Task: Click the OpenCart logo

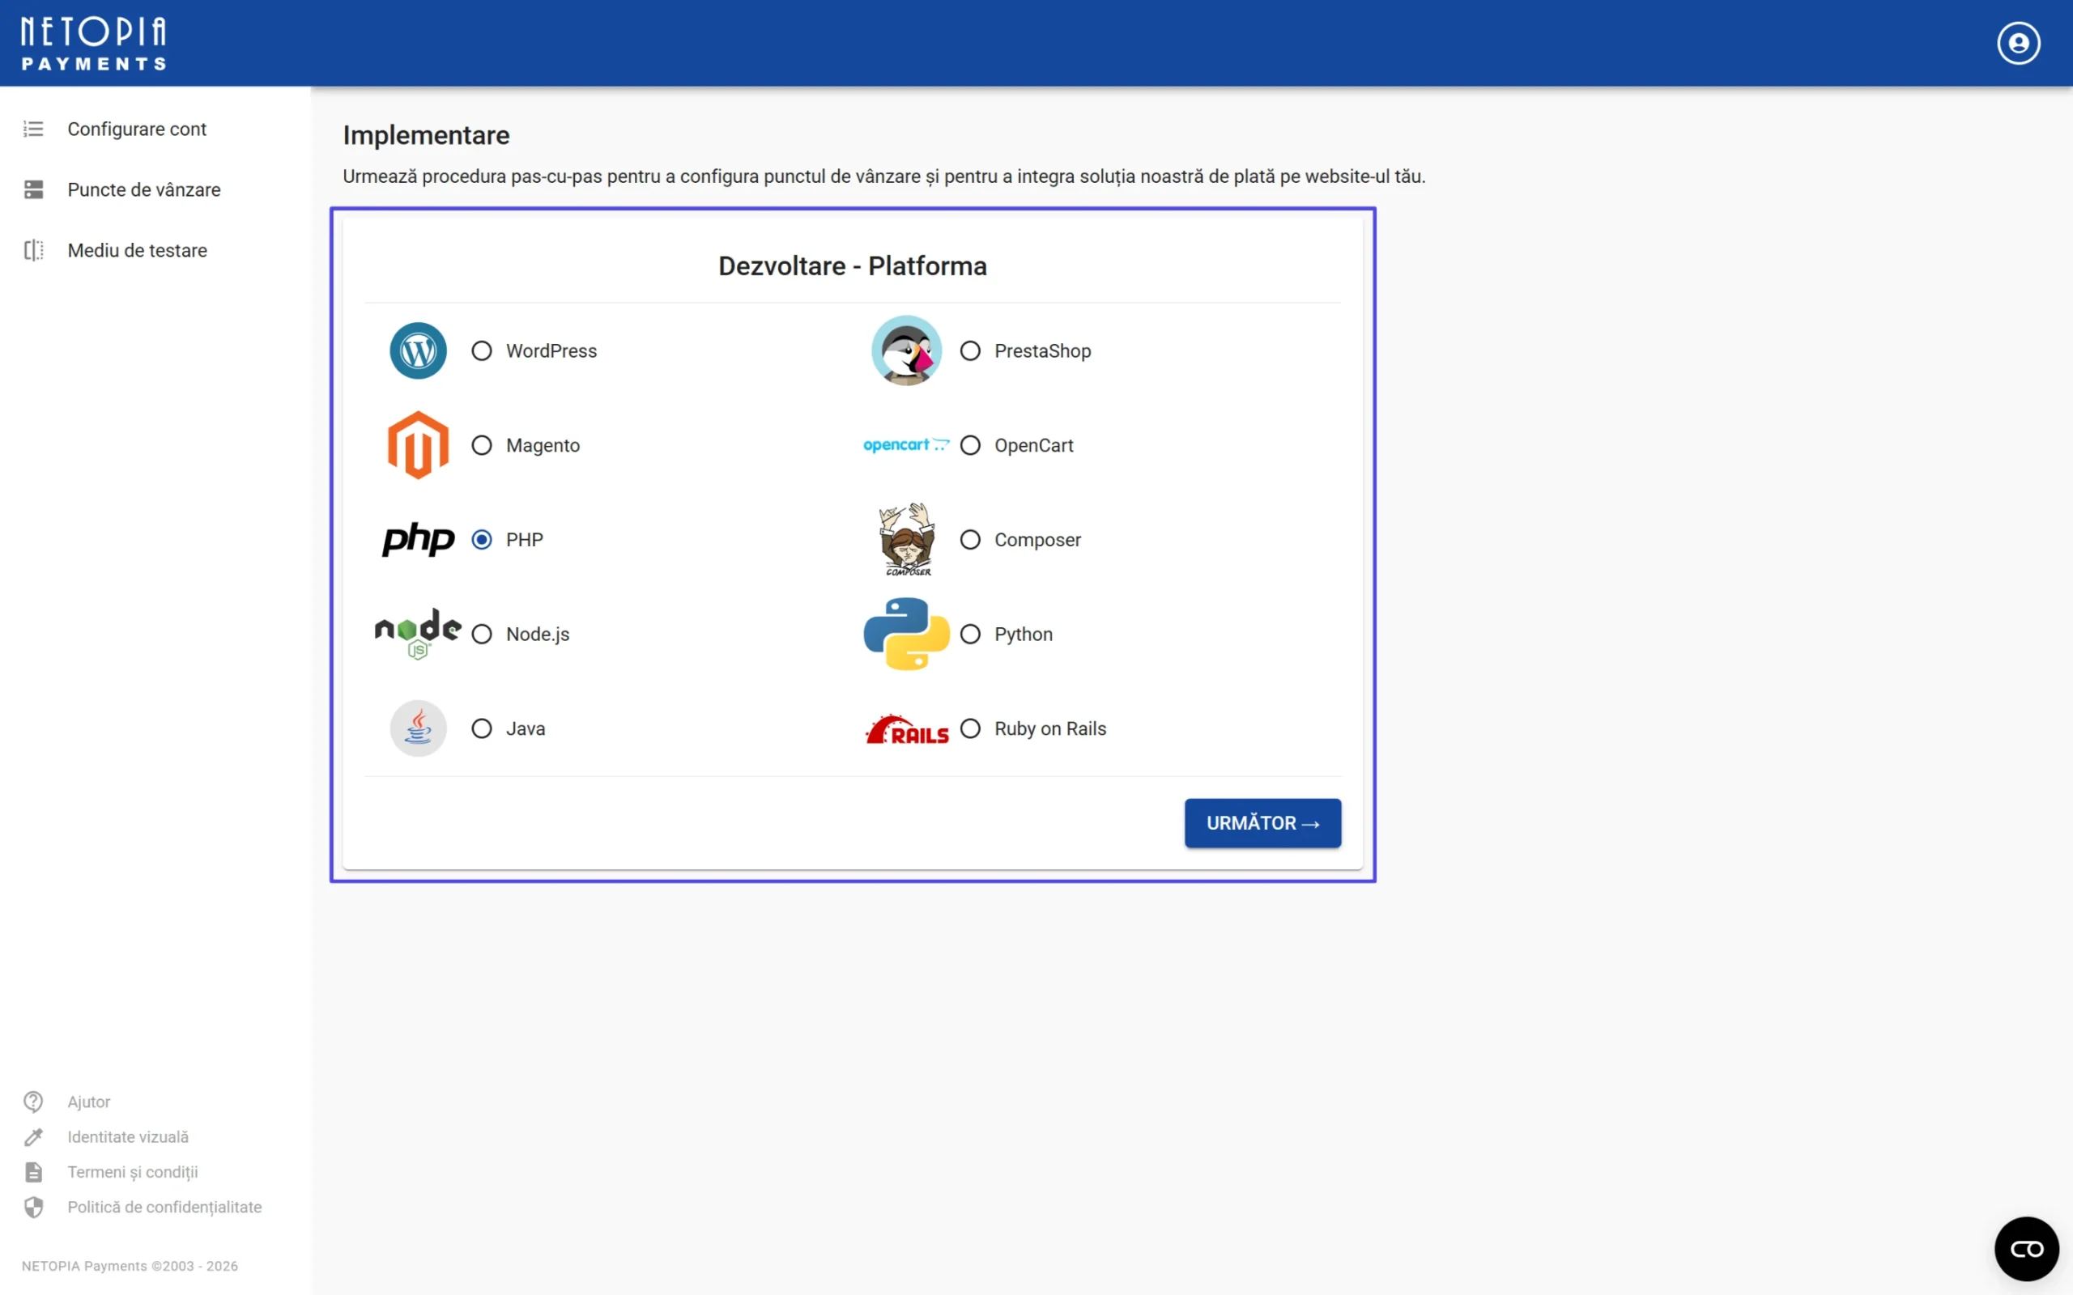Action: pos(905,444)
